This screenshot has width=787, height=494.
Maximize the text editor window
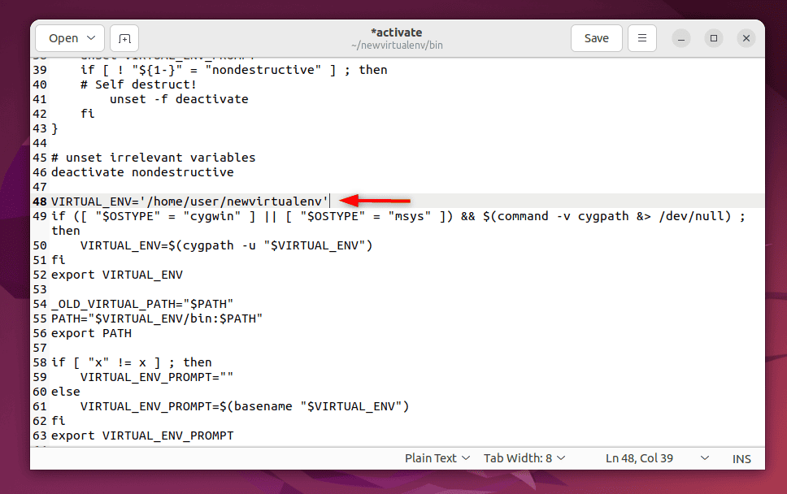(714, 38)
